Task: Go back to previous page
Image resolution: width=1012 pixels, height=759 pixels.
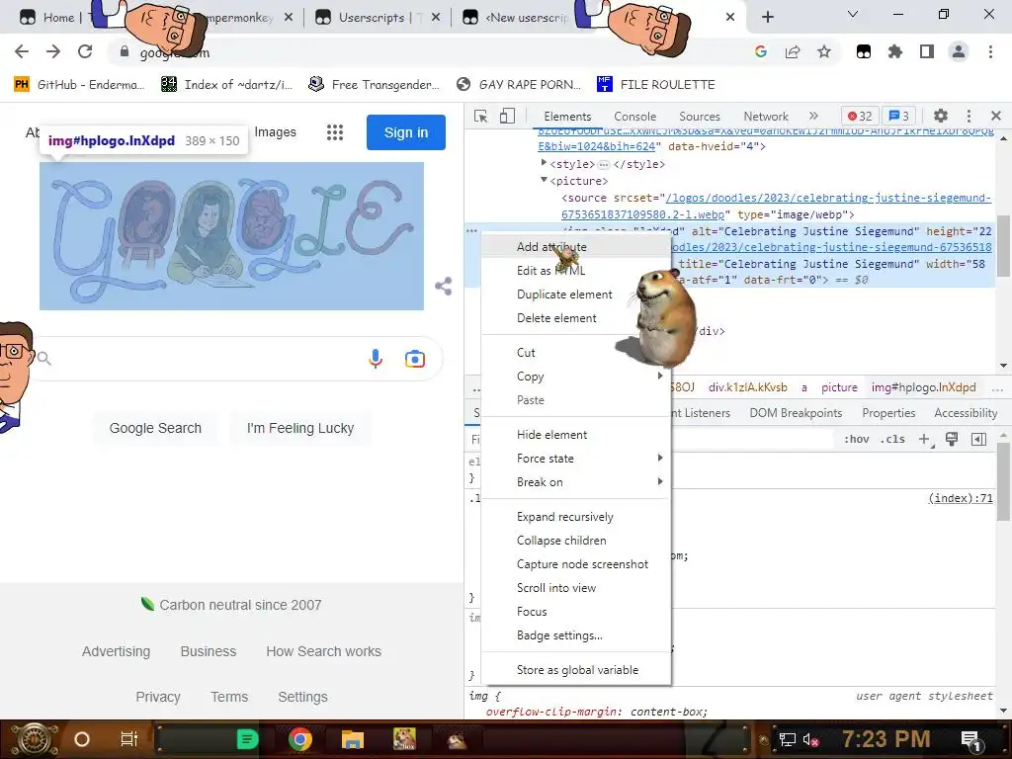Action: coord(22,51)
